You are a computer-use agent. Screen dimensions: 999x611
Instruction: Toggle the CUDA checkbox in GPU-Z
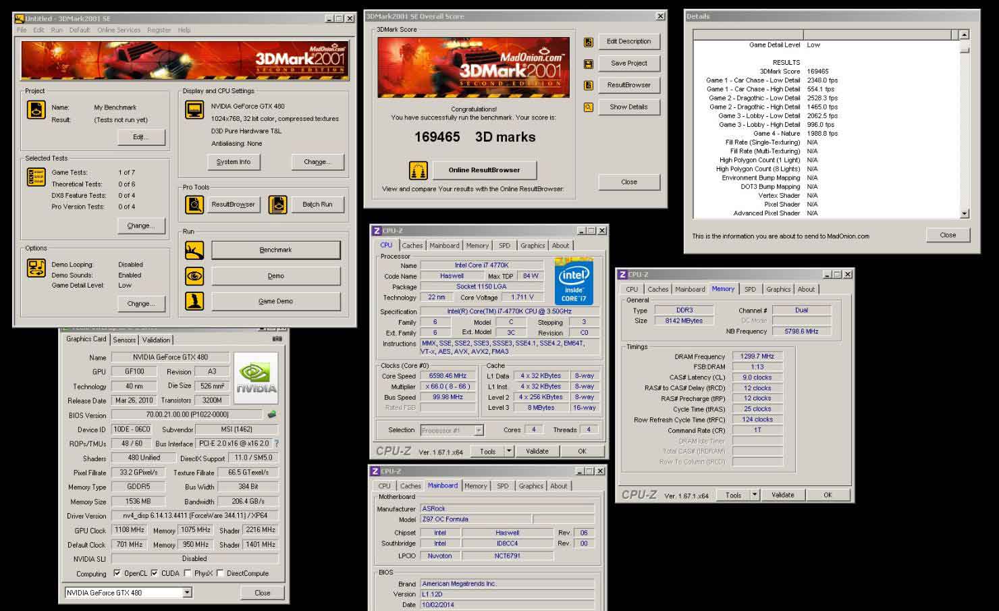pyautogui.click(x=155, y=573)
